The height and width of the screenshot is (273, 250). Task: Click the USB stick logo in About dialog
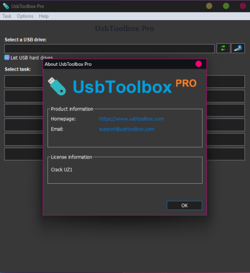pyautogui.click(x=57, y=86)
